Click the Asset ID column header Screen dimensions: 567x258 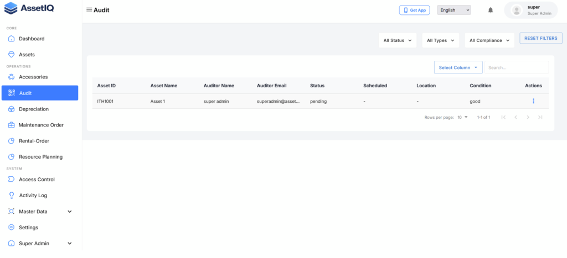tap(106, 86)
